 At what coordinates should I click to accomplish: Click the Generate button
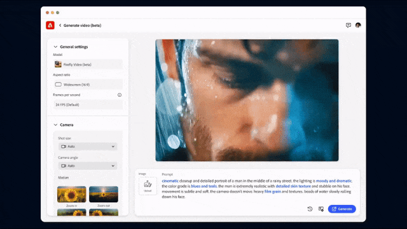tap(342, 209)
